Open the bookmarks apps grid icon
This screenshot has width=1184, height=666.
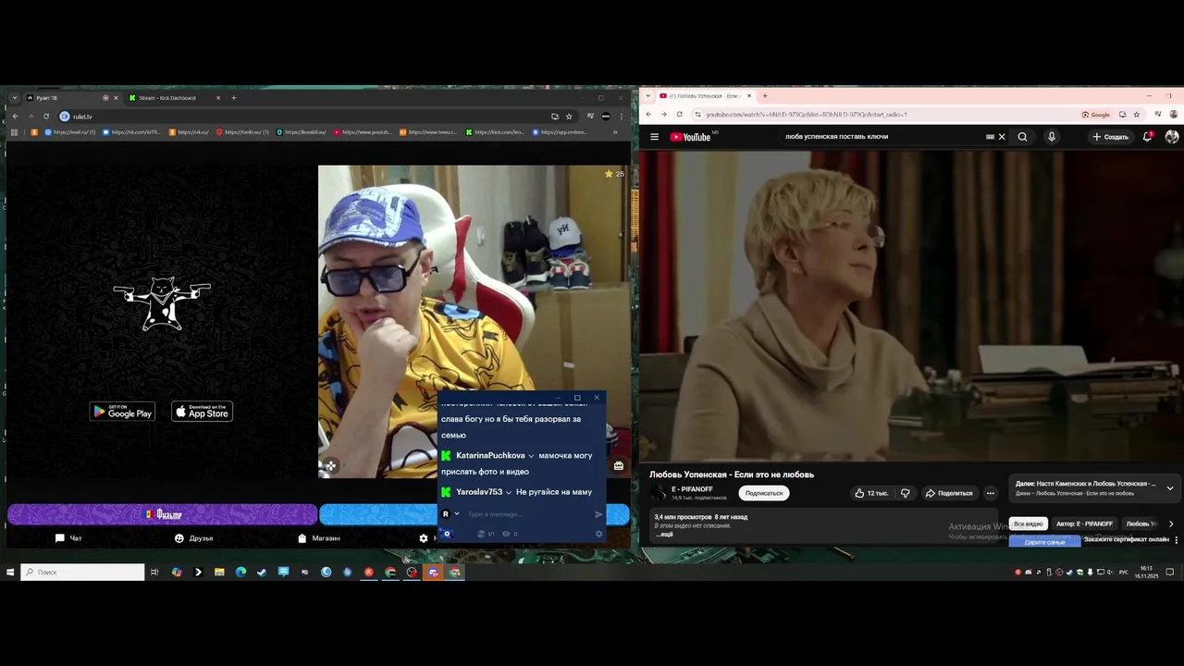(14, 132)
